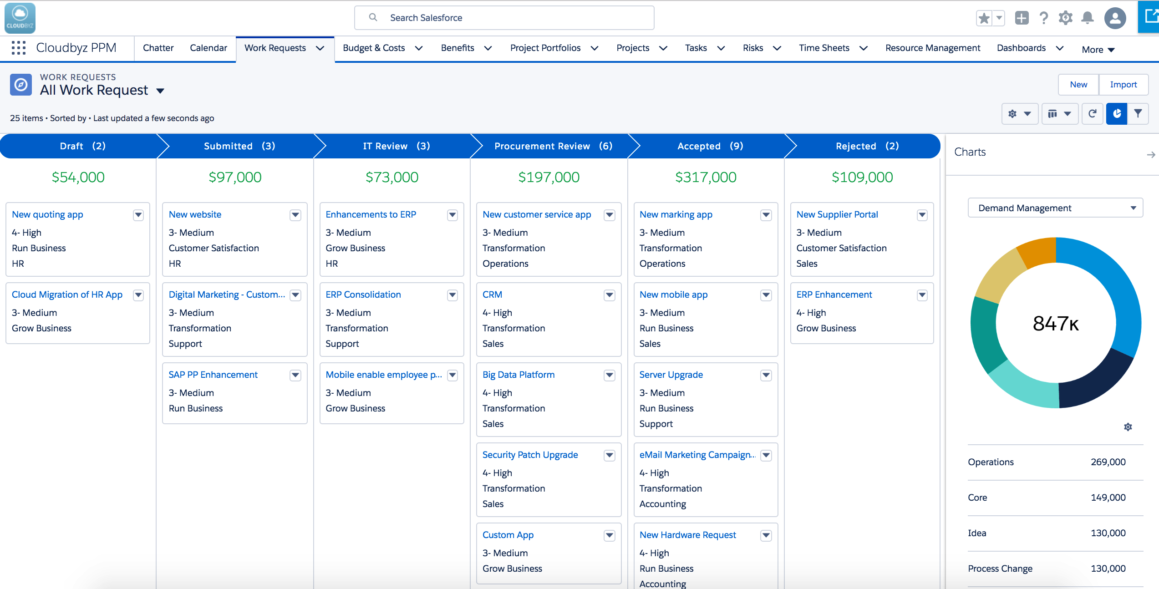Go to the Chatter tab

[x=158, y=48]
